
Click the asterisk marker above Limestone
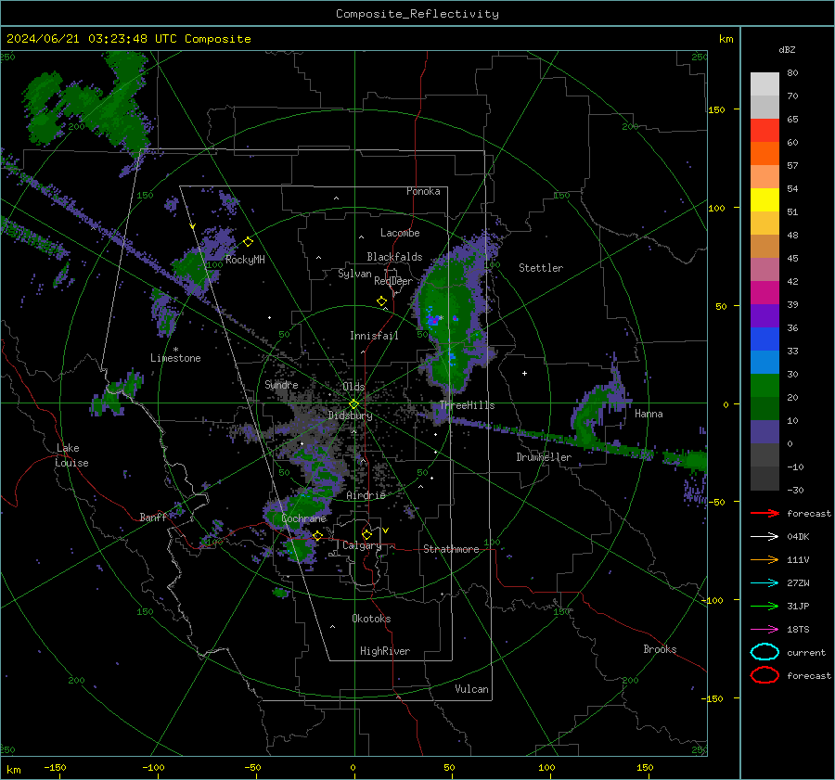coord(175,350)
